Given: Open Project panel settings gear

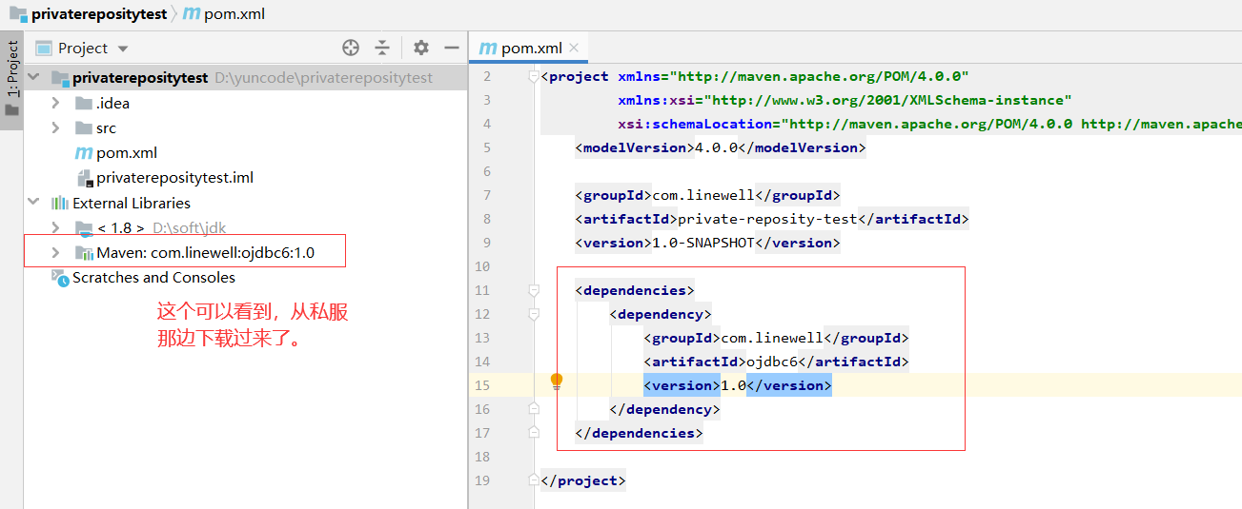Looking at the screenshot, I should pos(421,48).
